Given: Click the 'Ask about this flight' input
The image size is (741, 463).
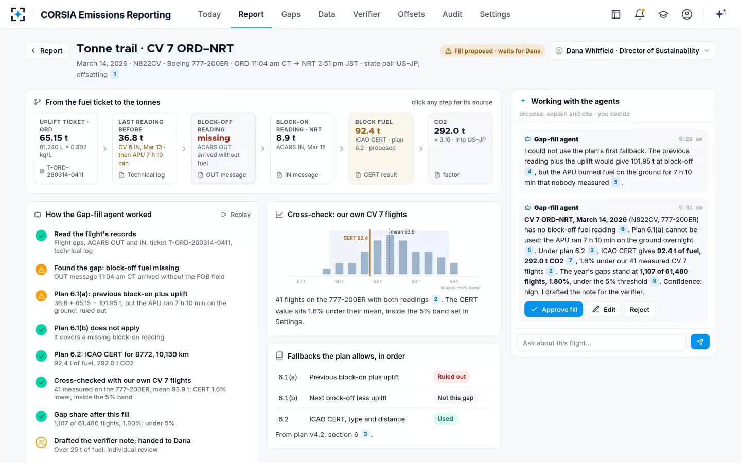Looking at the screenshot, I should tap(602, 343).
